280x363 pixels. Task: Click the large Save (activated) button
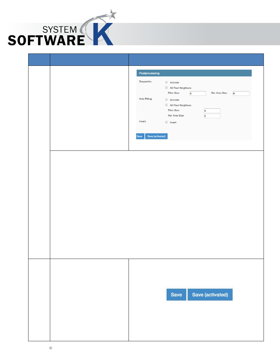210,295
